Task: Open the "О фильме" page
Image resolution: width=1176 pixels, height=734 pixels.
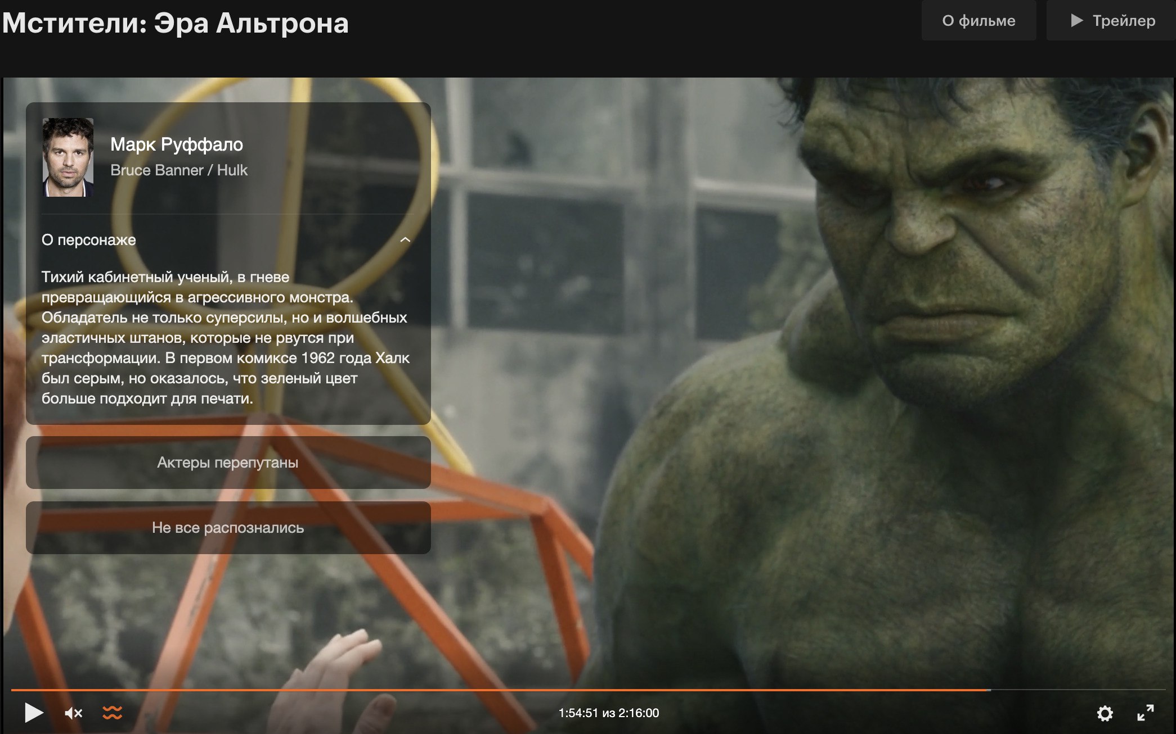Action: pyautogui.click(x=978, y=21)
